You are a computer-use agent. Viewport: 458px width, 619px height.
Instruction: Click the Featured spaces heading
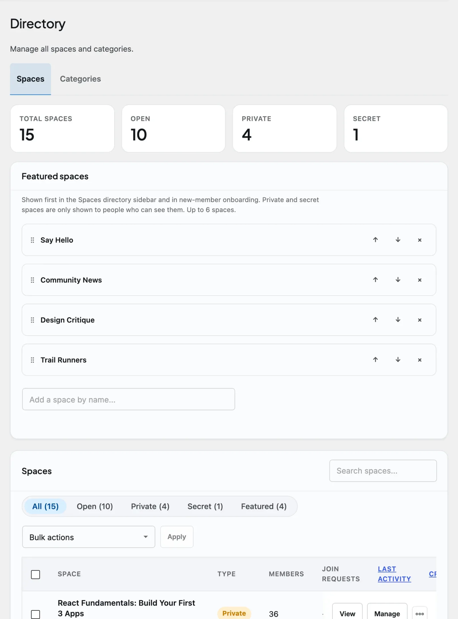pos(55,176)
